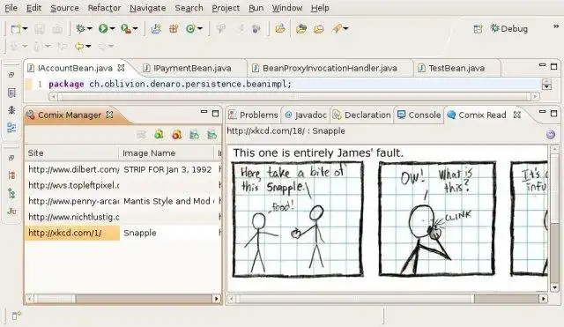Click the JUnit fast view sidebar icon
Screen dimensions: 564x327
(11, 212)
